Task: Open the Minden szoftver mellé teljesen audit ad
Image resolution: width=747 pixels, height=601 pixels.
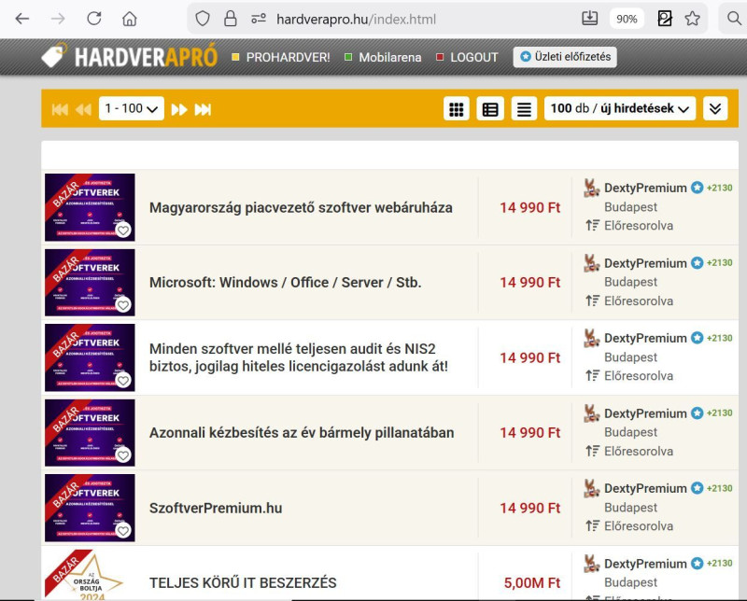Action: coord(299,357)
